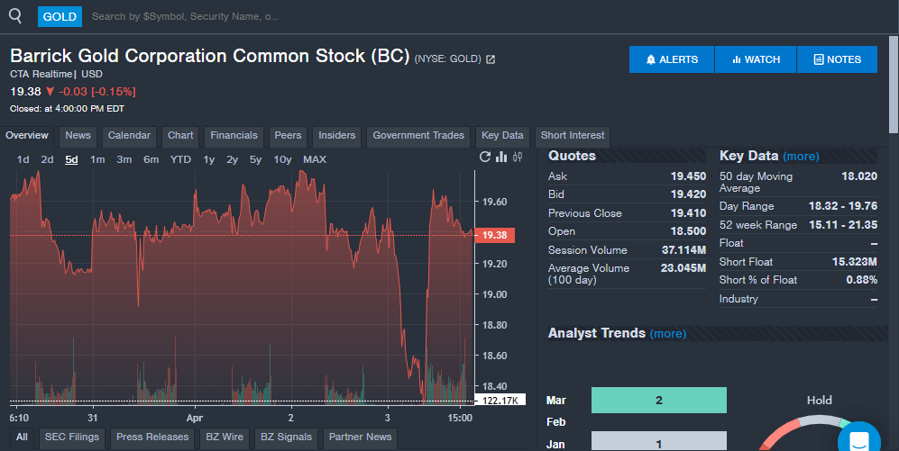This screenshot has width=899, height=451.
Task: Open NOTES for this stock
Action: coord(837,59)
